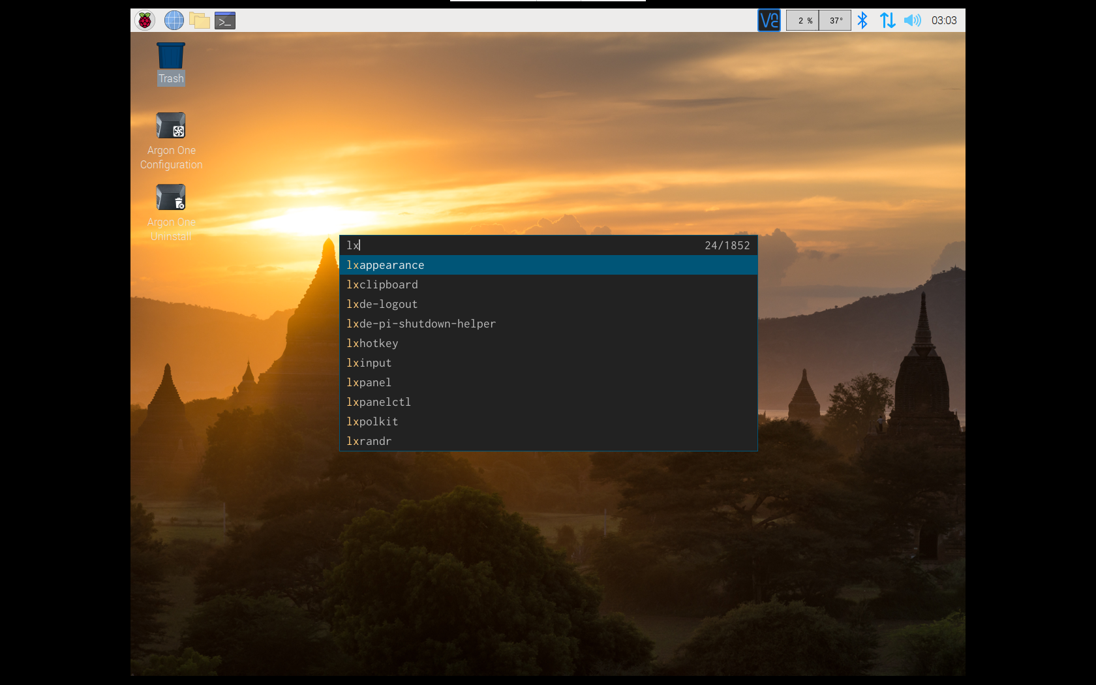
Task: Open a terminal from the panel
Action: 224,20
